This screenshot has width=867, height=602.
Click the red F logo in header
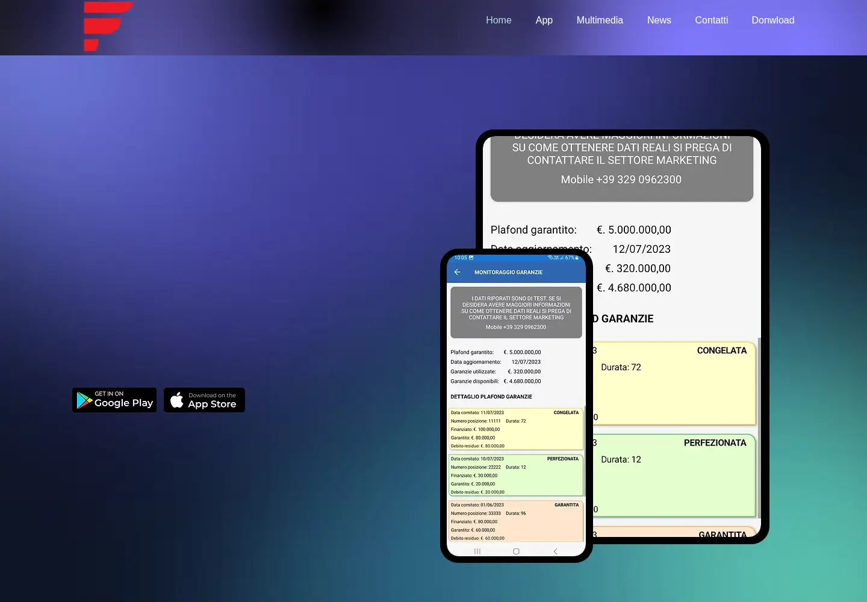pyautogui.click(x=108, y=26)
